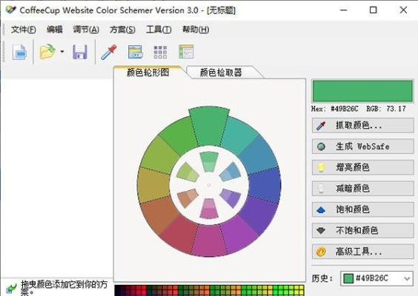Select the bright green segment left of top

pyautogui.click(x=179, y=135)
